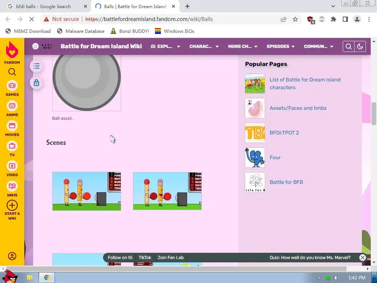Click the TikTok button
This screenshot has height=283, width=377.
145,258
